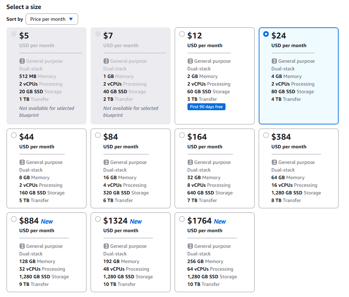
Task: Click General purpose icon in $44 card
Action: (22, 162)
